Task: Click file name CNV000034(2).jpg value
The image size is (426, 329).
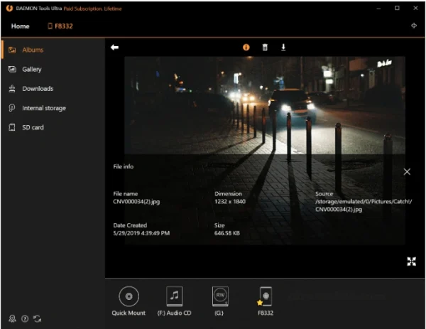Action: (136, 202)
